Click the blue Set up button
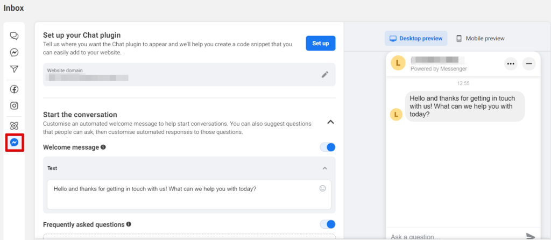Viewport: 551px width, 240px height. point(320,43)
